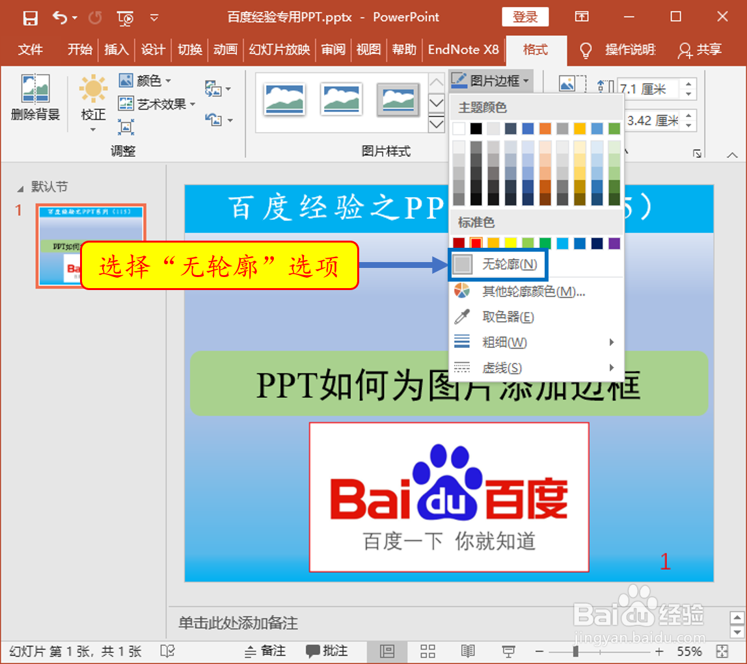747x664 pixels.
Task: Open the EndNote X8 tab
Action: pyautogui.click(x=463, y=49)
